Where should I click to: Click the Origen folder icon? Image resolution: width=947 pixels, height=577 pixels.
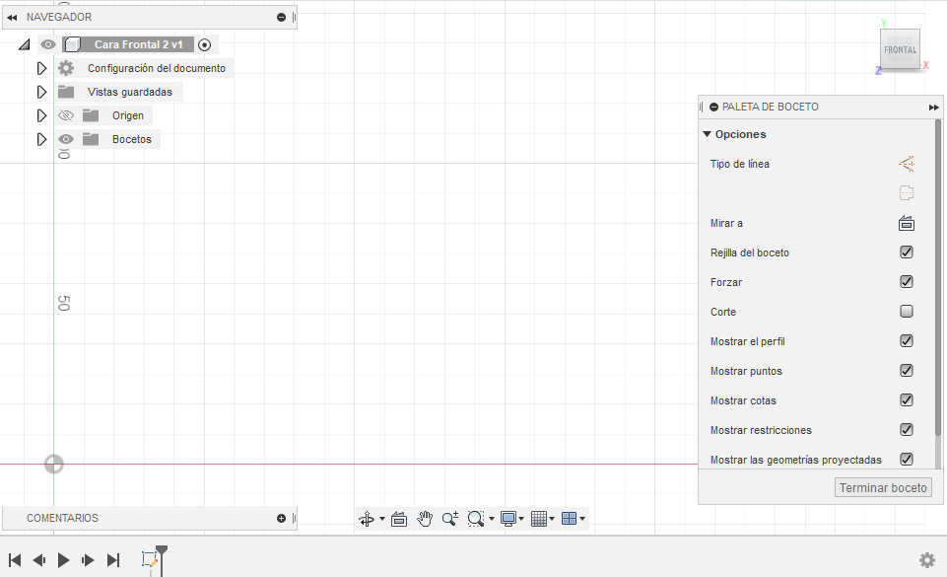coord(91,115)
